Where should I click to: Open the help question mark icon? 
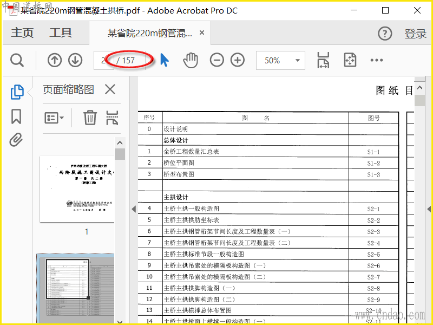coord(385,34)
